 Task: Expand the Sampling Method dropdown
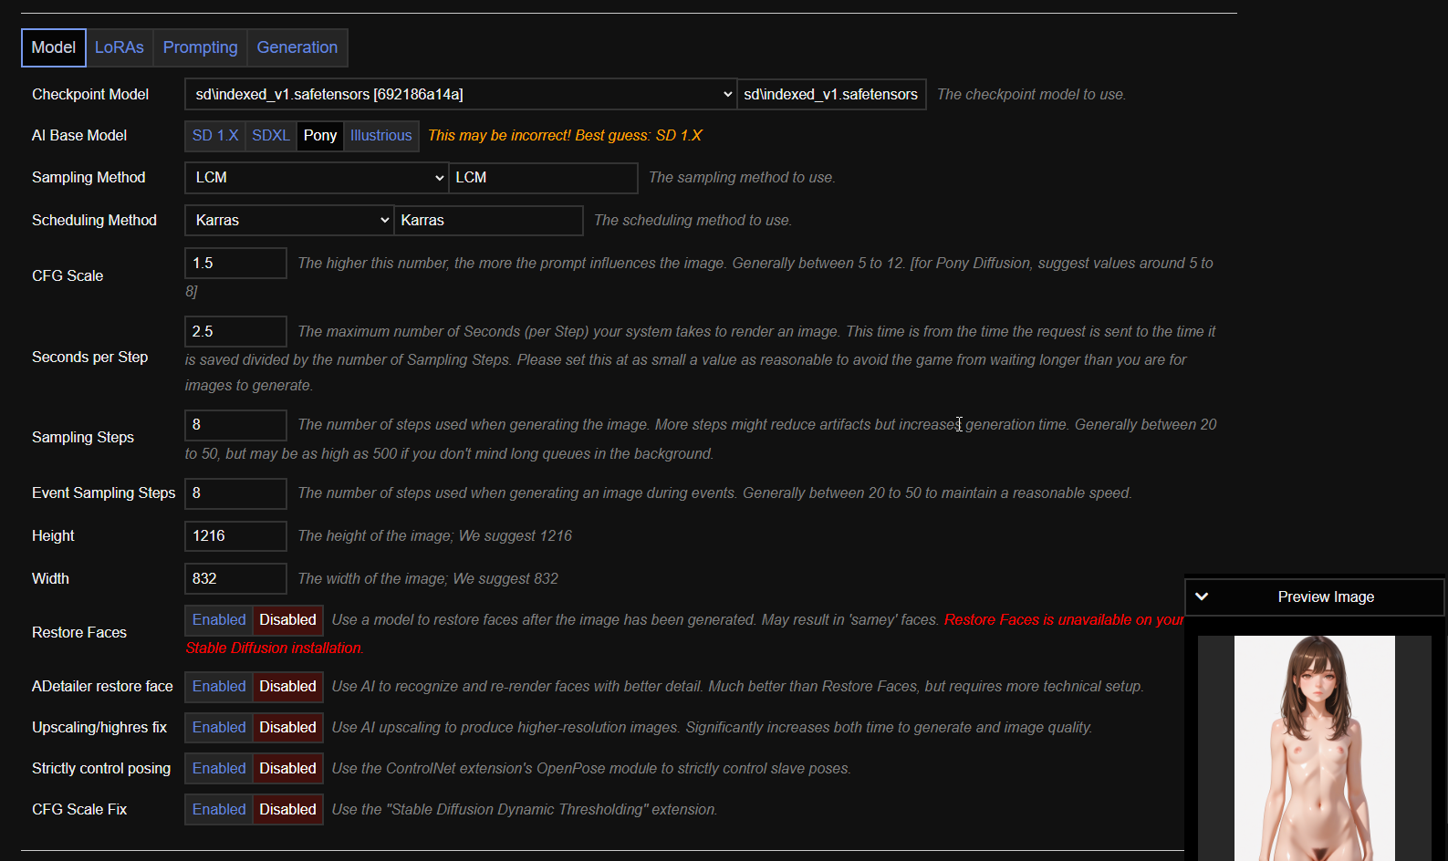[x=316, y=178]
